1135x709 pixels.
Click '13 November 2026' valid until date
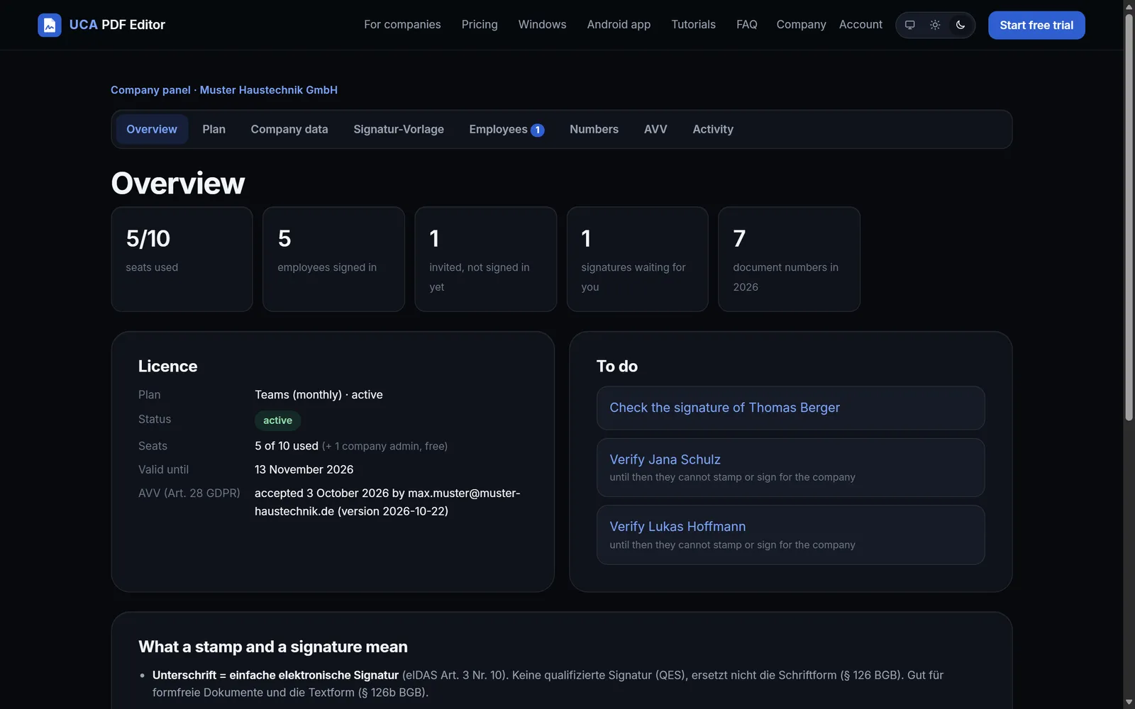click(x=304, y=469)
